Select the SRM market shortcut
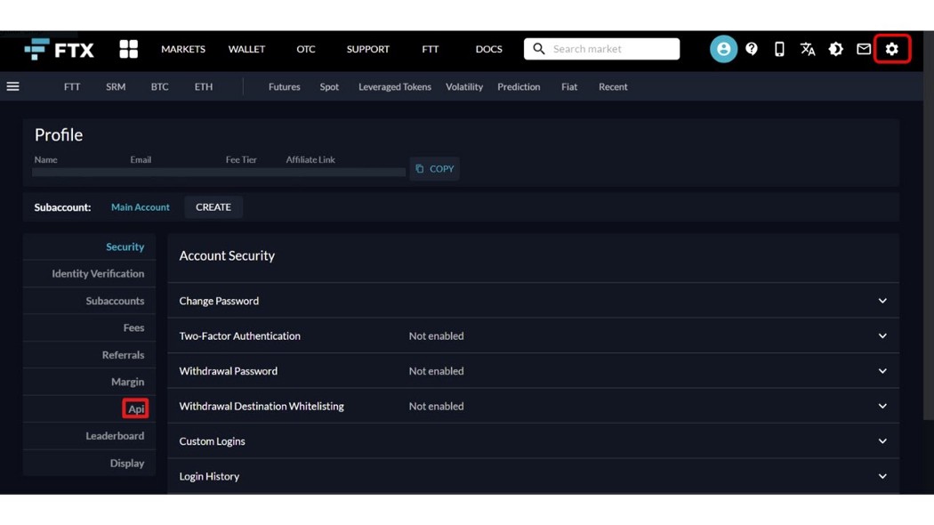Viewport: 934px width, 525px height. click(x=116, y=87)
